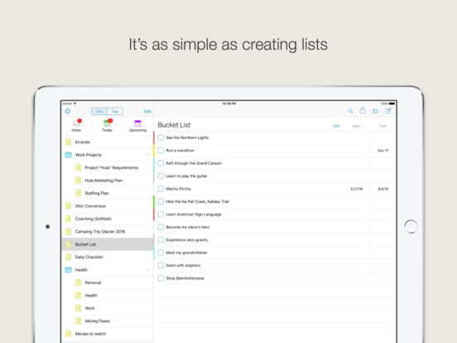Click the Health folder icon
The image size is (457, 343).
[x=68, y=270]
